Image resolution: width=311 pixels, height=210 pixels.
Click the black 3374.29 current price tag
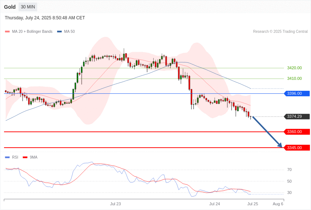[297, 117]
